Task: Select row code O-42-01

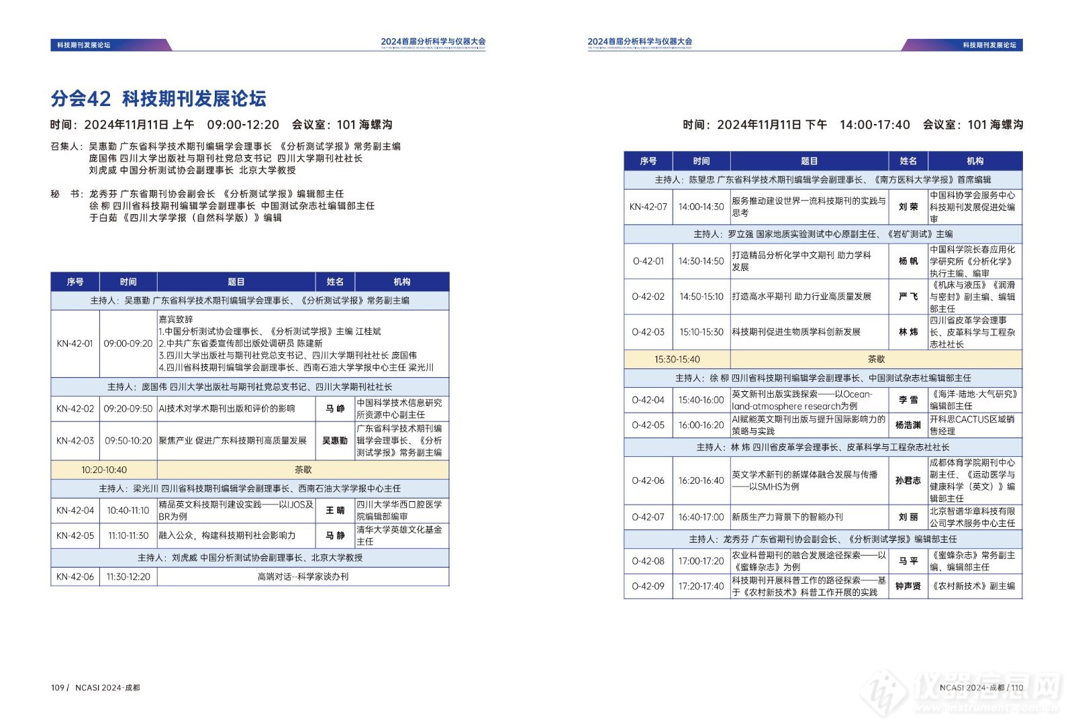Action: tap(648, 262)
